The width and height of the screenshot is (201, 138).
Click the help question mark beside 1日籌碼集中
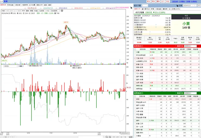(x=156, y=25)
